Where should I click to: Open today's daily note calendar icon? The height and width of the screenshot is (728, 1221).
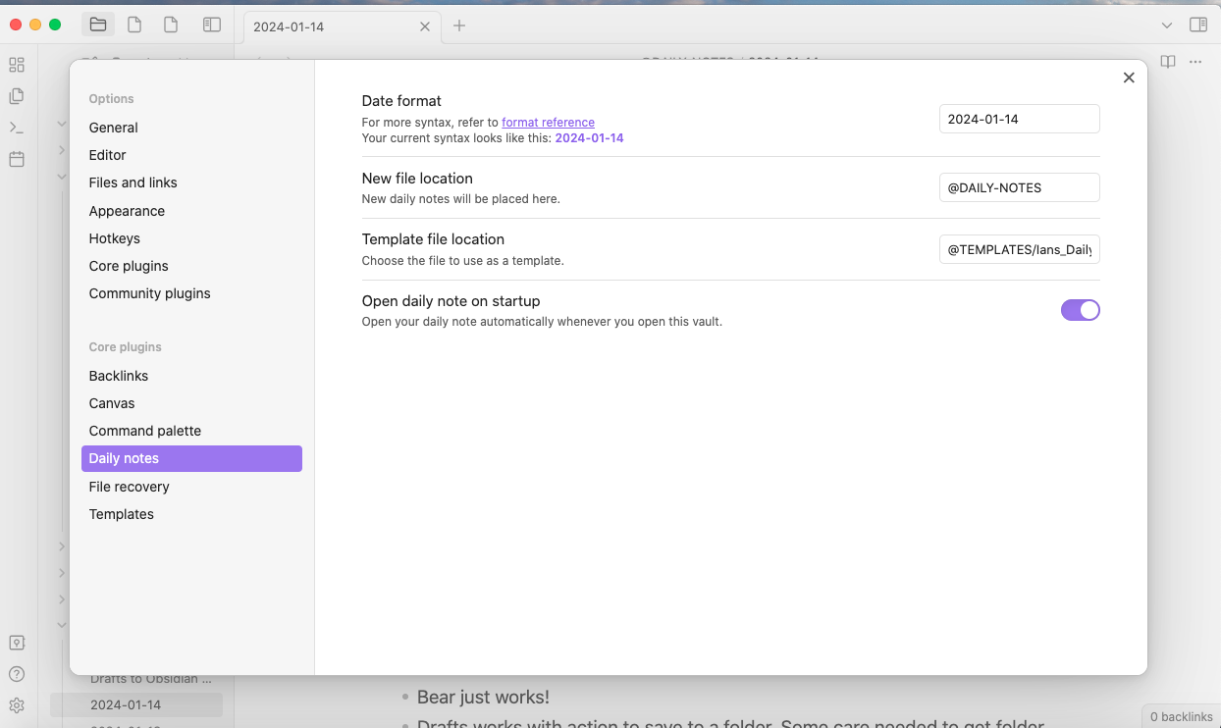pyautogui.click(x=17, y=159)
